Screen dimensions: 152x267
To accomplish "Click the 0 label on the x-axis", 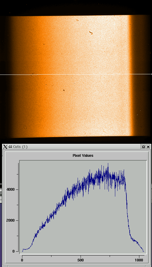I will pyautogui.click(x=22, y=260).
